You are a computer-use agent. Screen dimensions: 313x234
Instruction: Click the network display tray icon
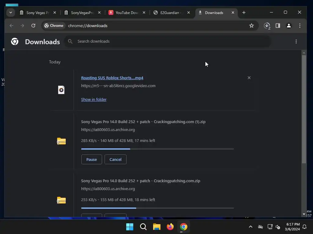[270, 227]
